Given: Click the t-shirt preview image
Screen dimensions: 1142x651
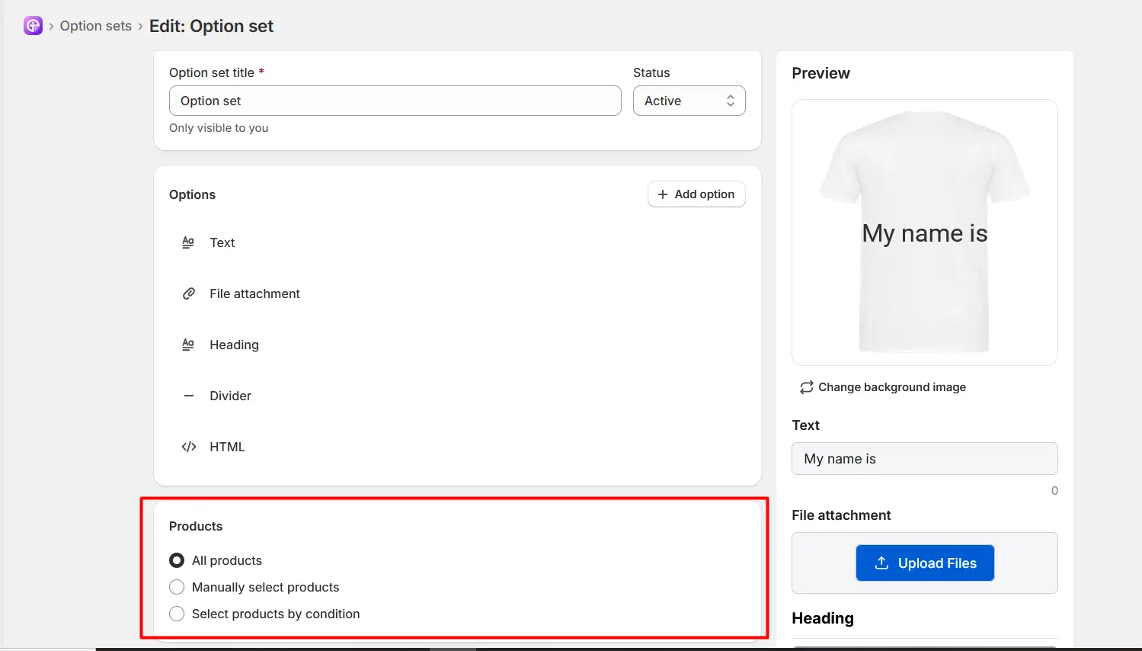Looking at the screenshot, I should 925,232.
